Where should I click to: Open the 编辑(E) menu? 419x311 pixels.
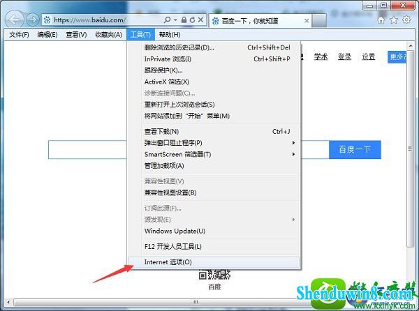tap(47, 35)
